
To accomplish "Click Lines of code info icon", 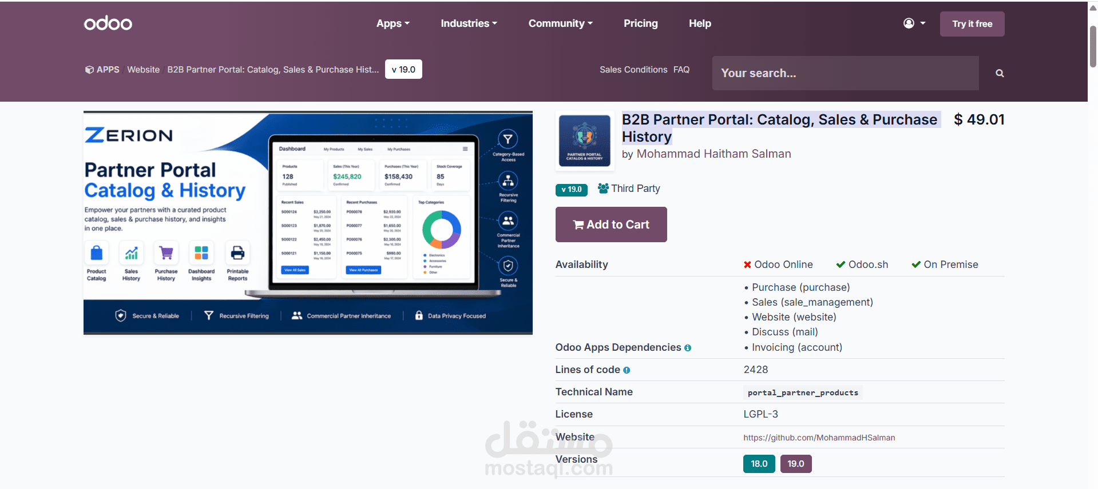I will (627, 370).
